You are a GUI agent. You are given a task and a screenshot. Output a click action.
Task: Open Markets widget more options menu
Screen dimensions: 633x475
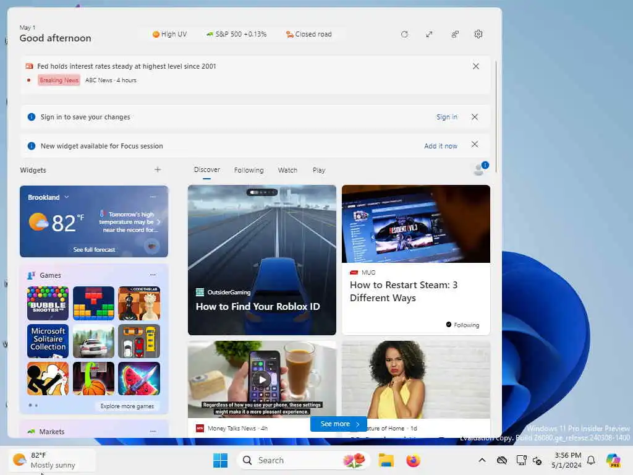click(153, 431)
